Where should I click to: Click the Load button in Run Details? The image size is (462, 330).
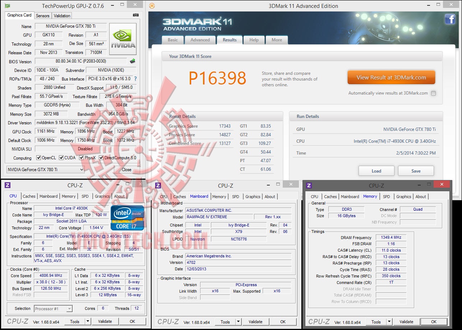point(376,171)
